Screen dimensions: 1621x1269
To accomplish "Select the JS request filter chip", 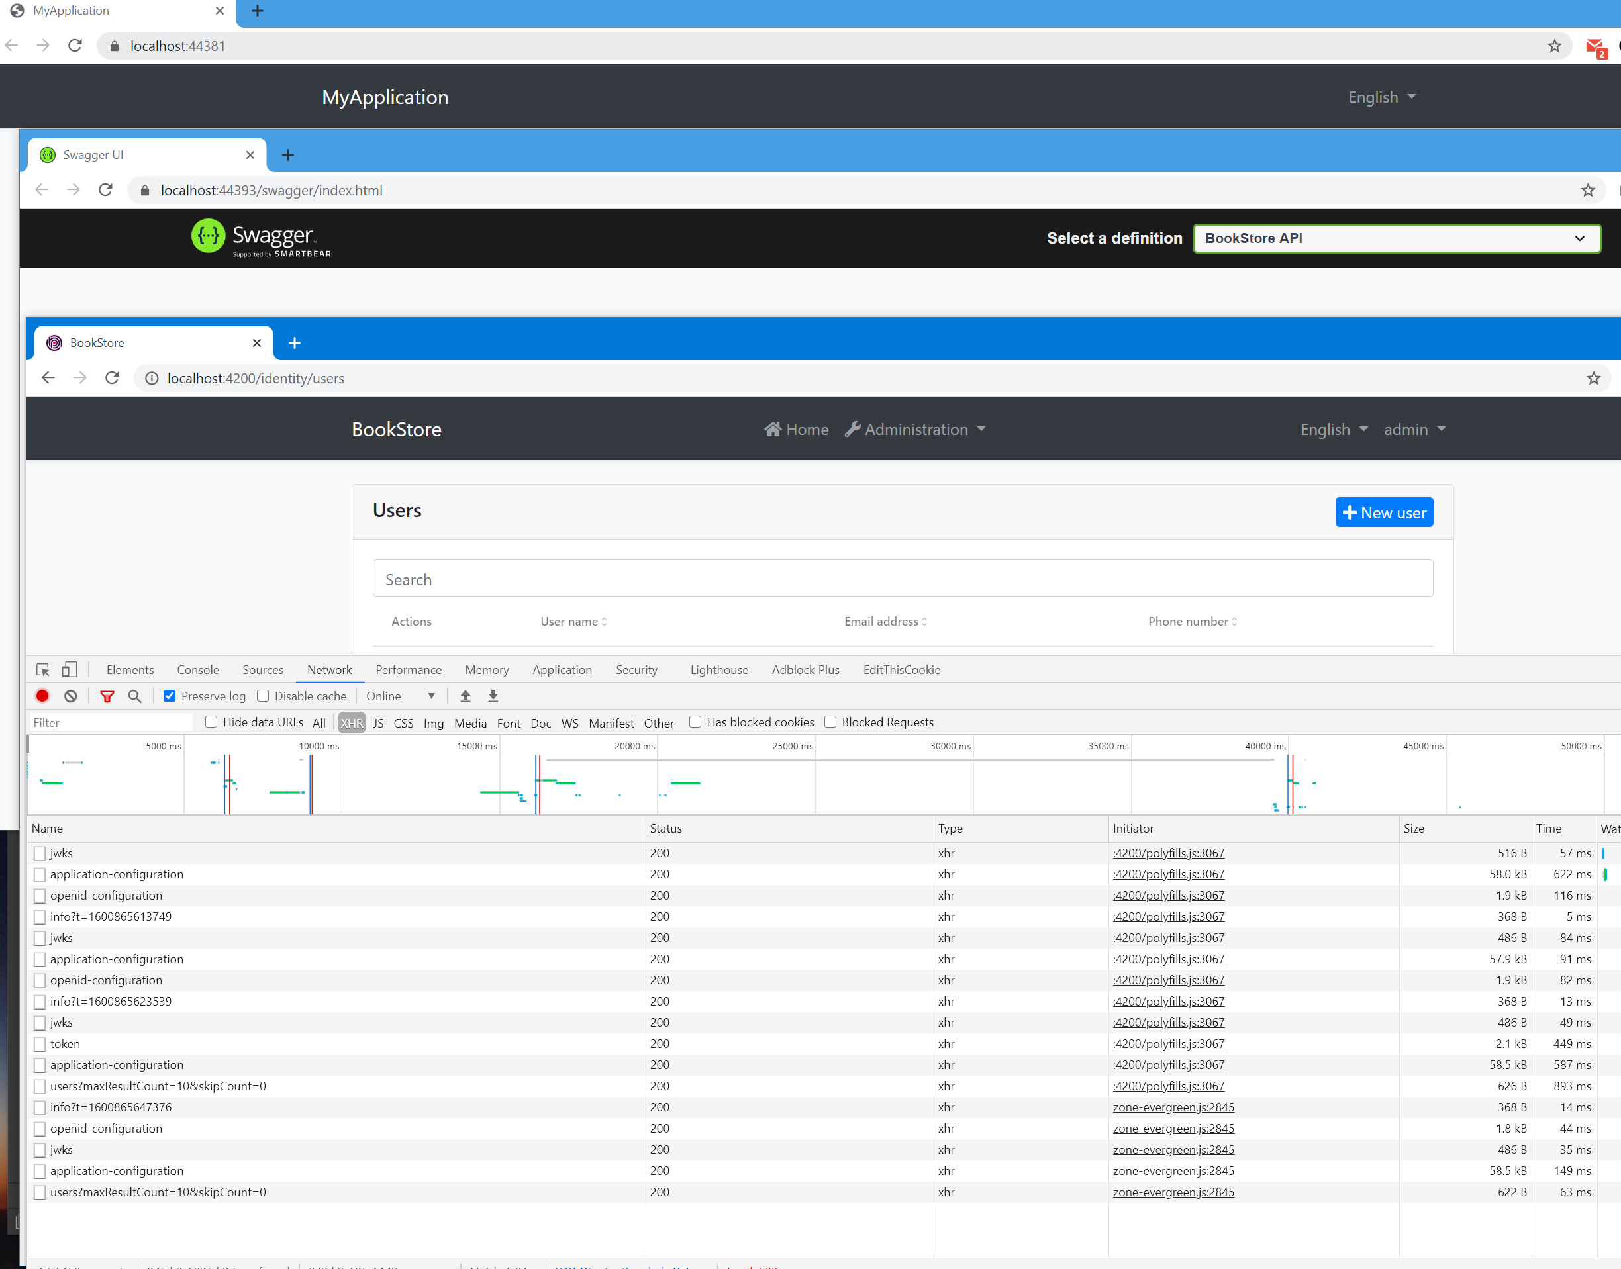I will coord(378,722).
